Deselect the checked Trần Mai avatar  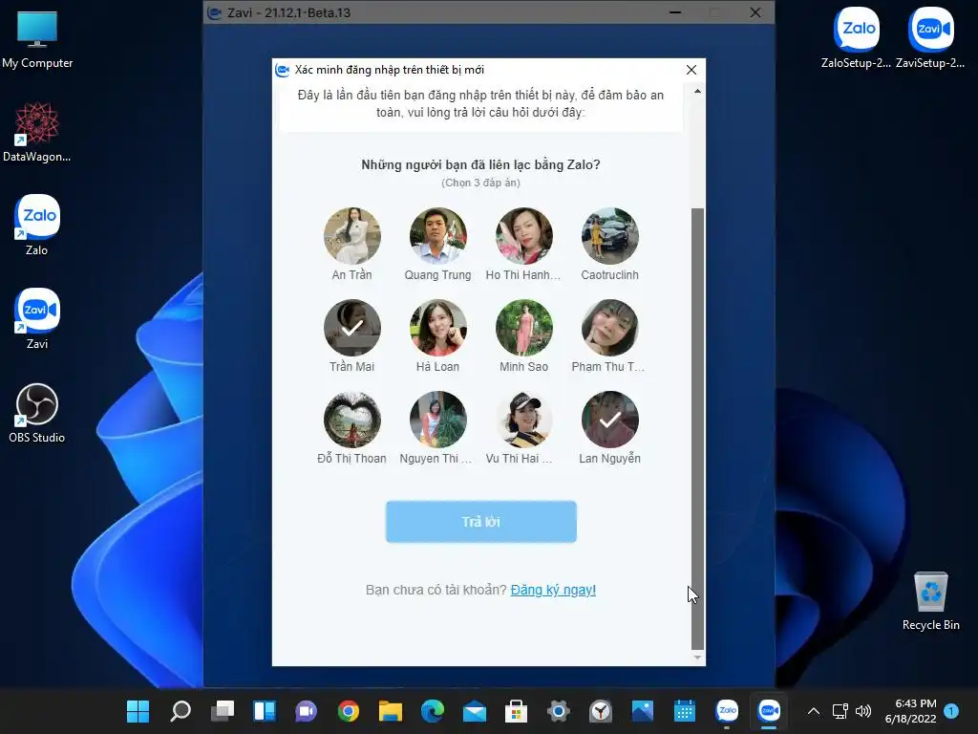click(351, 328)
